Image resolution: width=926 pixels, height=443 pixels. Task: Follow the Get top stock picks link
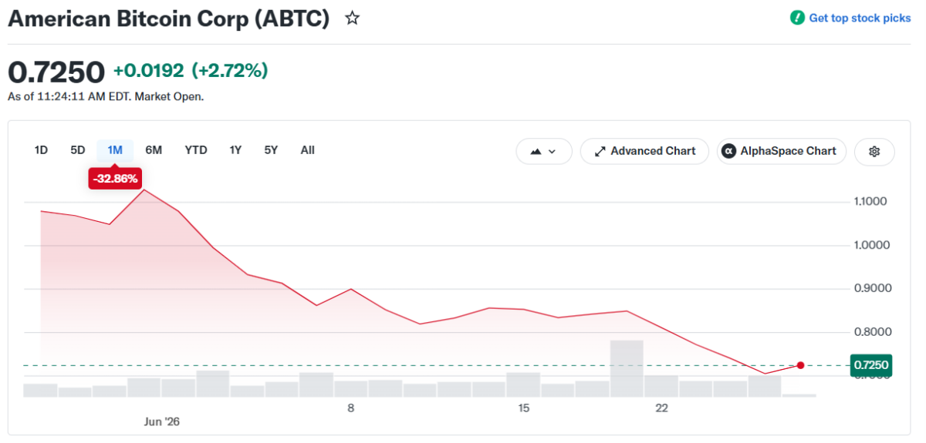coord(860,18)
